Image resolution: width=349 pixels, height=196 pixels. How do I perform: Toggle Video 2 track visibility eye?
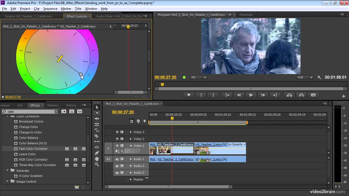click(117, 139)
